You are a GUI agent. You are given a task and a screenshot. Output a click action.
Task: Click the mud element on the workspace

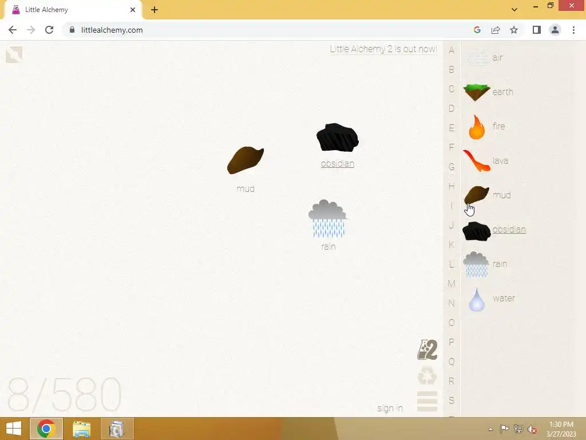246,160
